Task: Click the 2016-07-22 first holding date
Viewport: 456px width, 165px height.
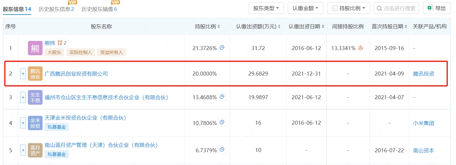Action: pyautogui.click(x=389, y=150)
